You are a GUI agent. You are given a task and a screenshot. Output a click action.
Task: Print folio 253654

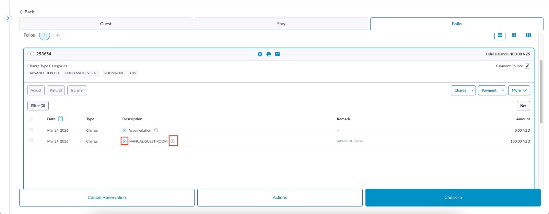tap(269, 54)
